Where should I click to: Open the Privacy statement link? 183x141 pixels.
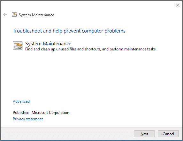click(x=28, y=119)
